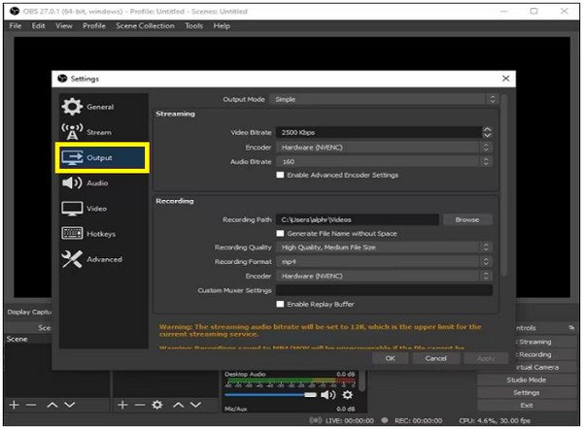Open the Recording Format dropdown
This screenshot has width=583, height=429.
tap(384, 262)
